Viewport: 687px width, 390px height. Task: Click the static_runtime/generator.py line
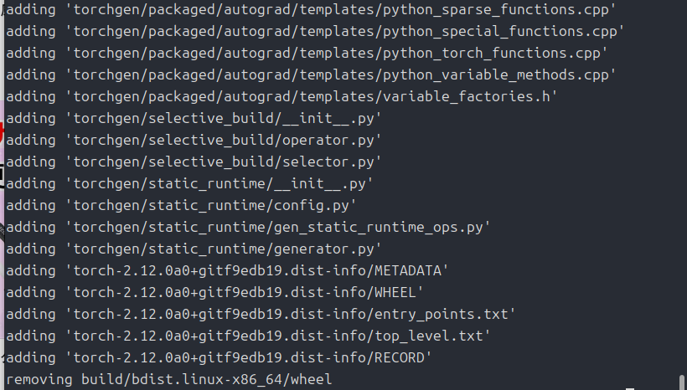pos(194,249)
